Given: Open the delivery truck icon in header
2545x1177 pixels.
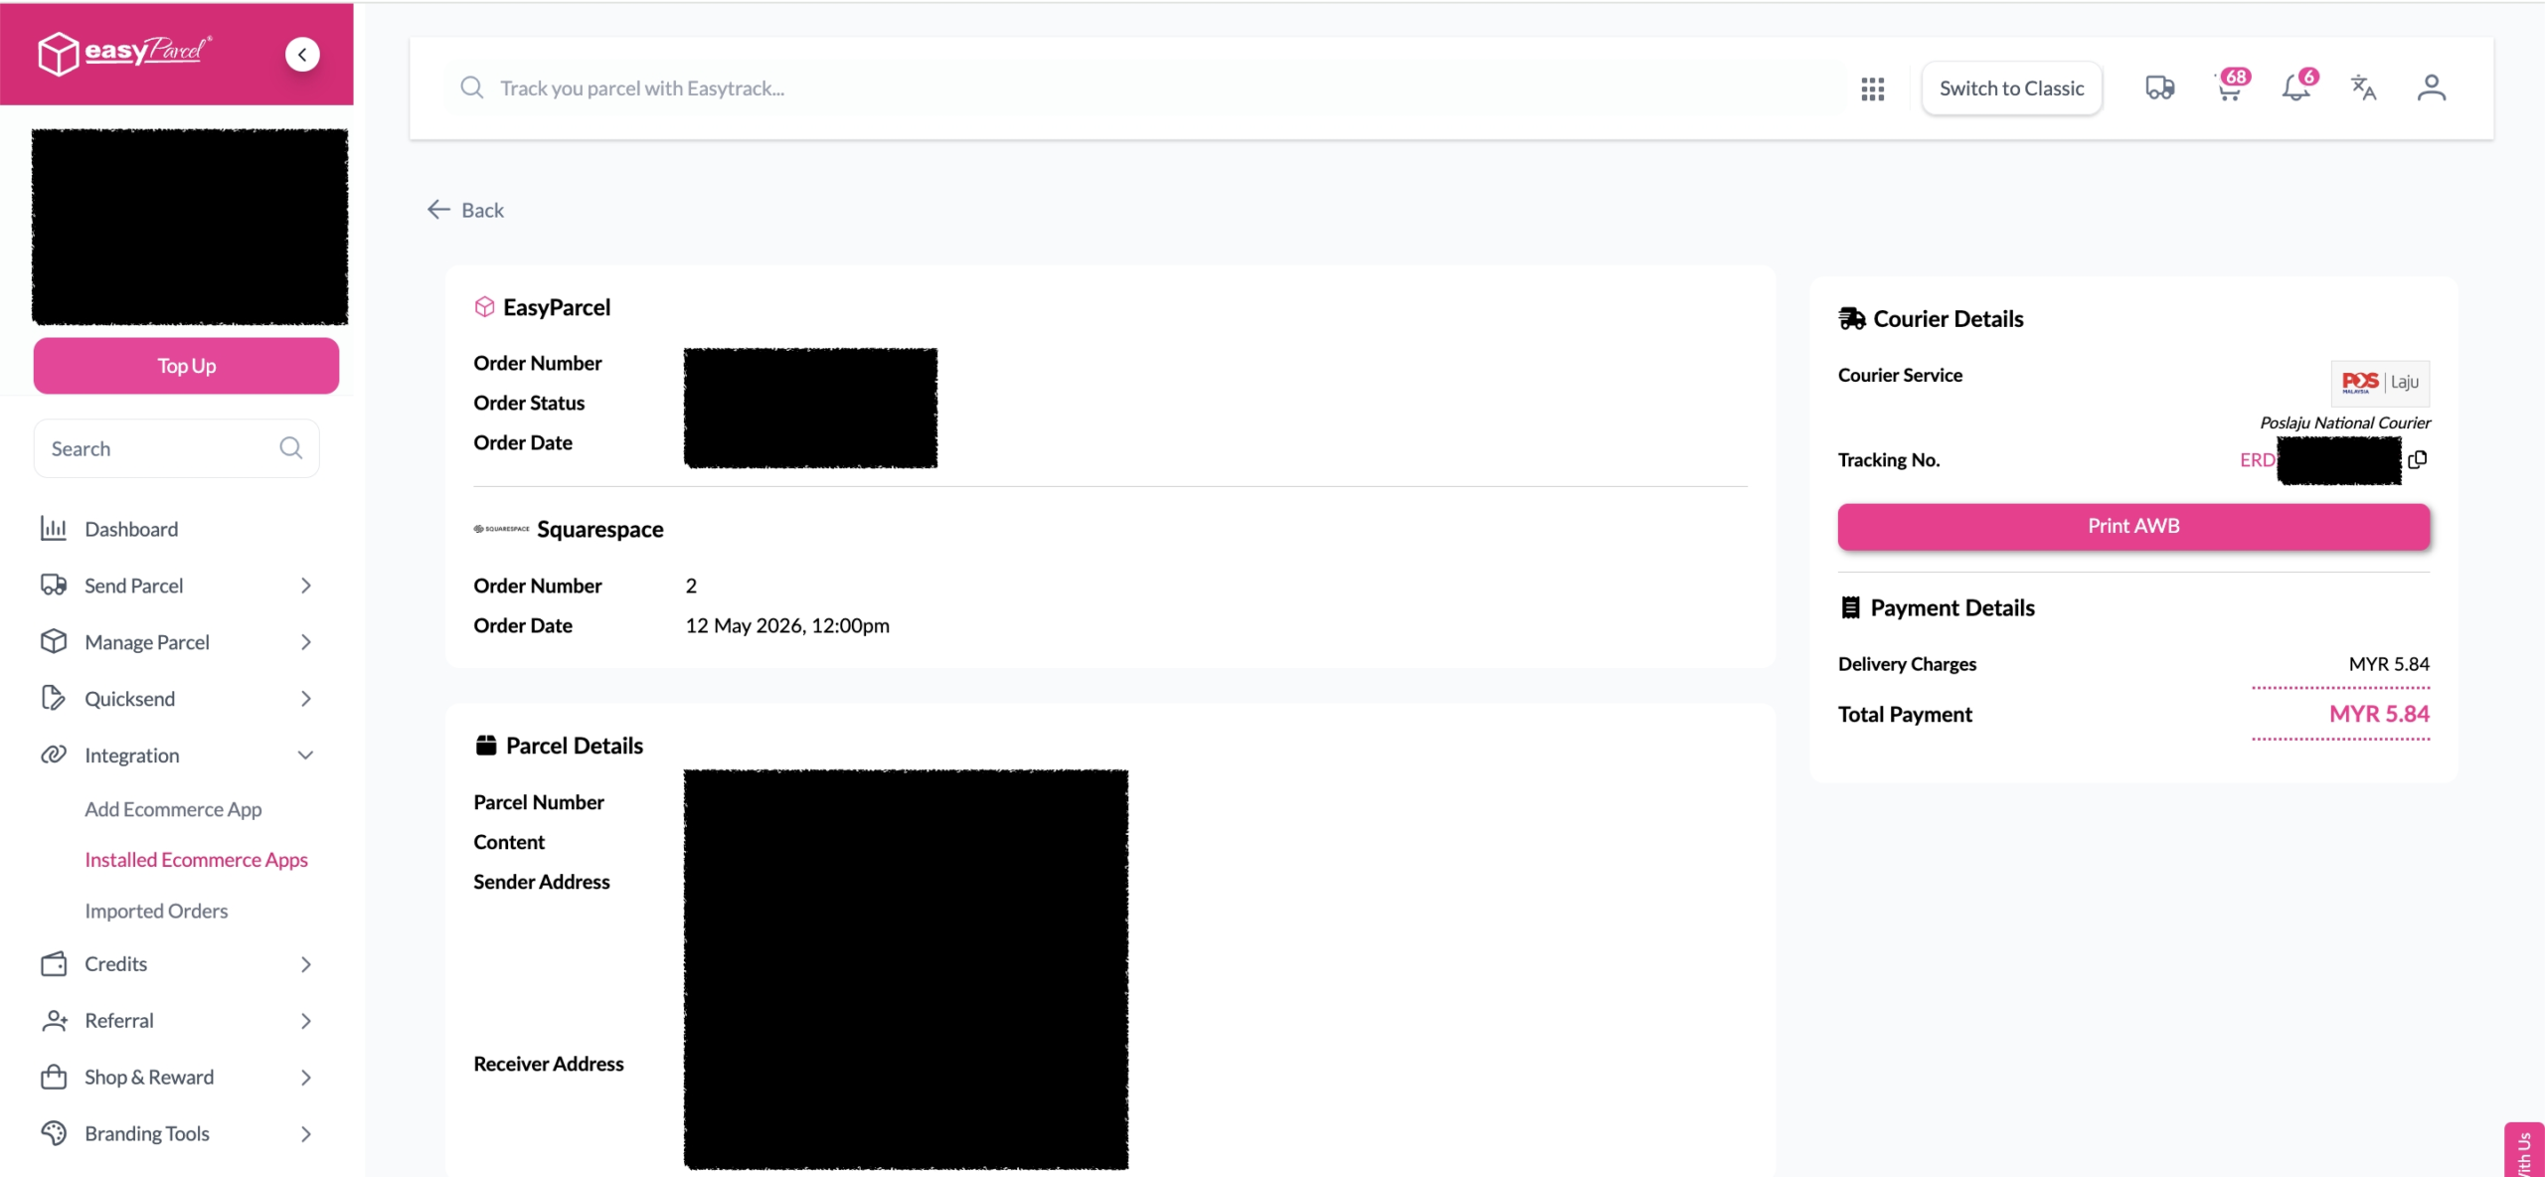Looking at the screenshot, I should coord(2159,88).
